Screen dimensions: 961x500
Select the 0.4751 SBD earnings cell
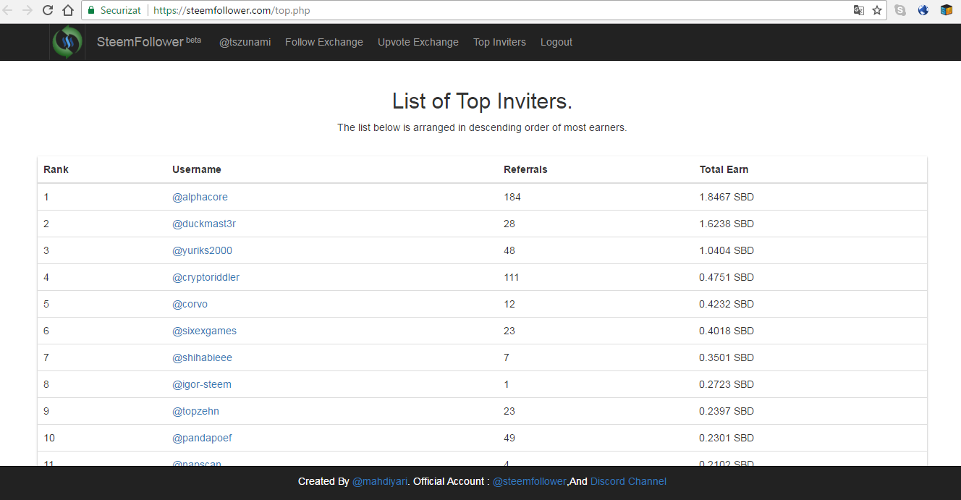727,277
